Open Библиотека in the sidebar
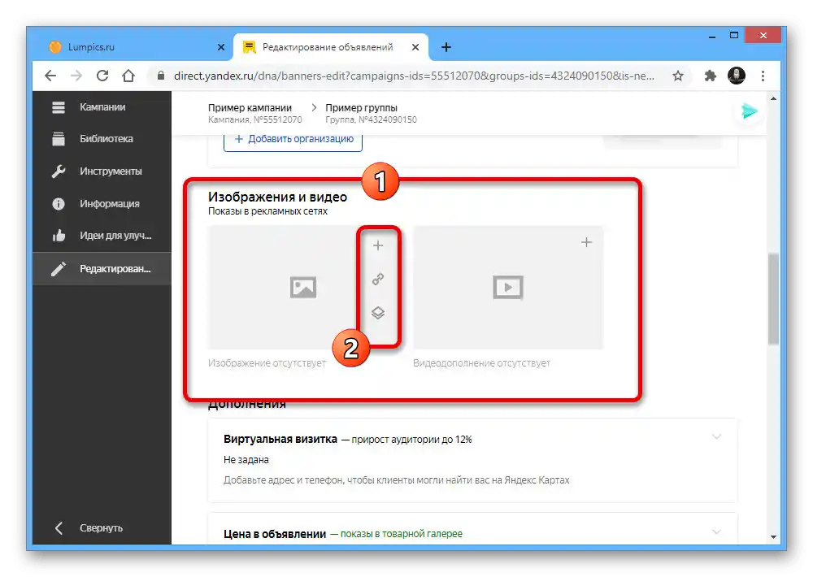The image size is (813, 577). tap(102, 138)
